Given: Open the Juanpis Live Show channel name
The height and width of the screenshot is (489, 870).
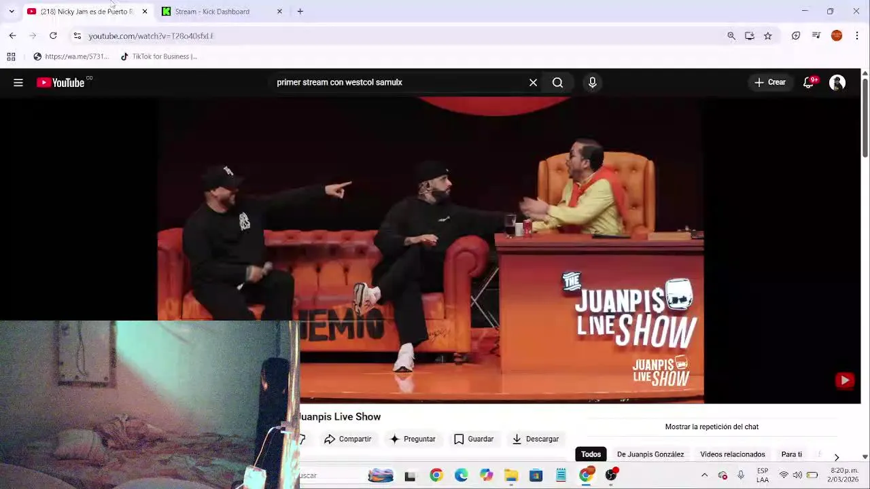Looking at the screenshot, I should (x=340, y=416).
